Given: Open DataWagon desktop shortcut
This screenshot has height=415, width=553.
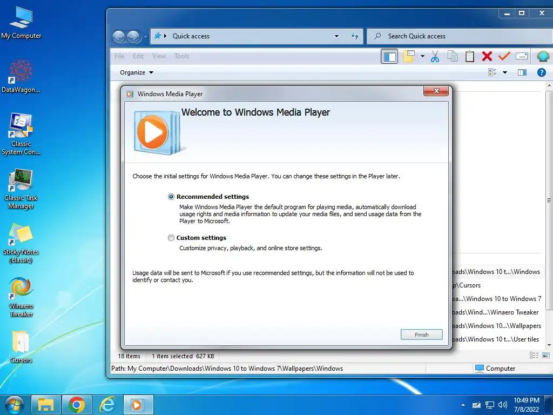Looking at the screenshot, I should click(x=21, y=76).
